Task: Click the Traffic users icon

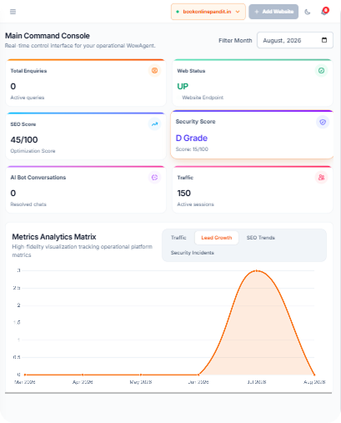Action: pos(321,178)
